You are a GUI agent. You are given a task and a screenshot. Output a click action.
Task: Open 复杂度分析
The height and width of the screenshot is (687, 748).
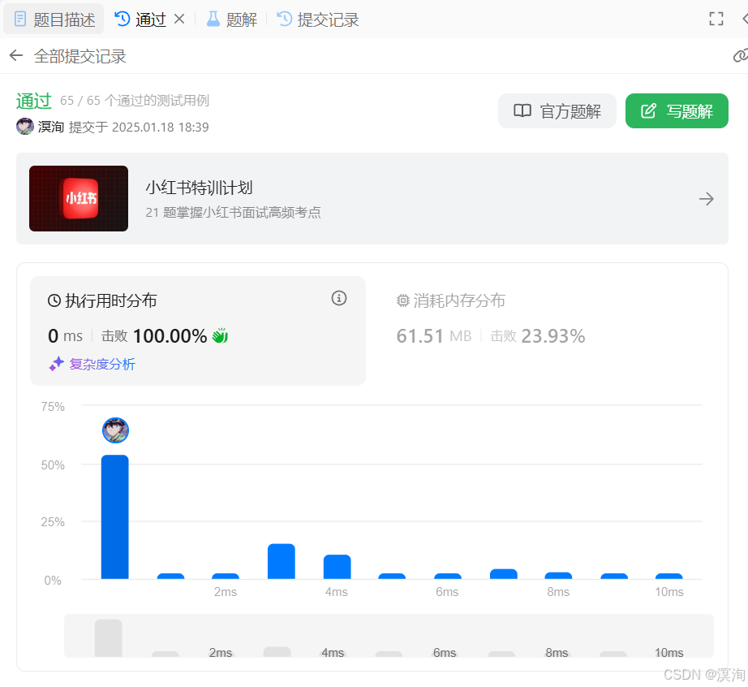(x=102, y=365)
